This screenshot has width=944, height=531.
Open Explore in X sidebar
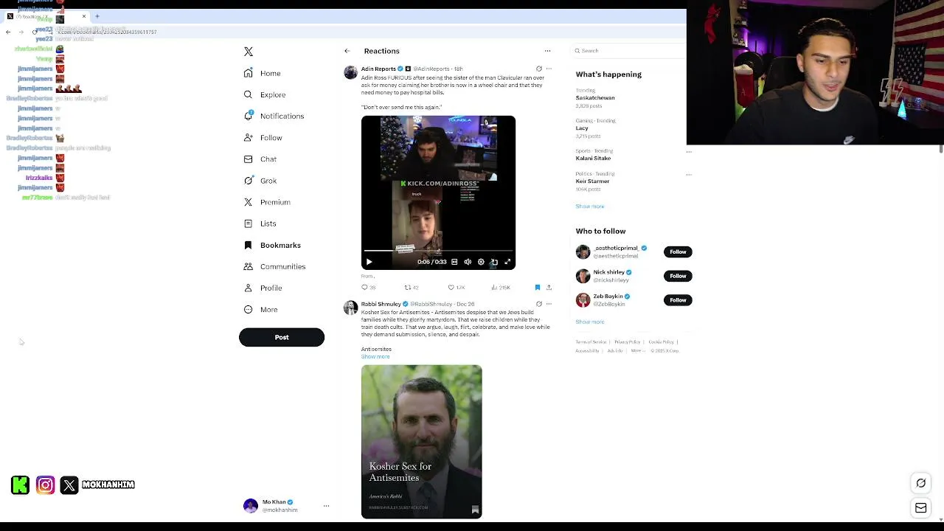point(265,94)
